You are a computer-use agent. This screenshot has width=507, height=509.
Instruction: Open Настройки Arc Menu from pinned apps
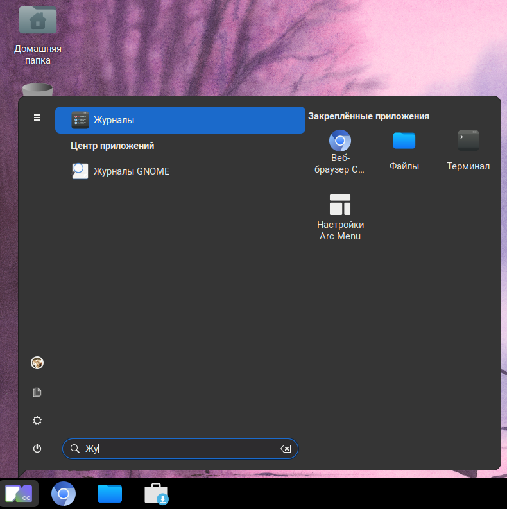(x=340, y=217)
